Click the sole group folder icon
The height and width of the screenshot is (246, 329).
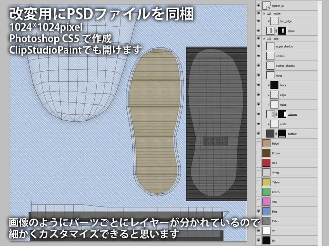[269, 39]
